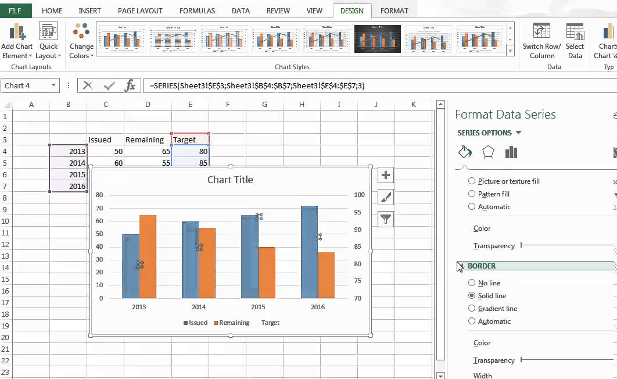Image resolution: width=617 pixels, height=379 pixels.
Task: Switch to INSERT tab
Action: 89,10
